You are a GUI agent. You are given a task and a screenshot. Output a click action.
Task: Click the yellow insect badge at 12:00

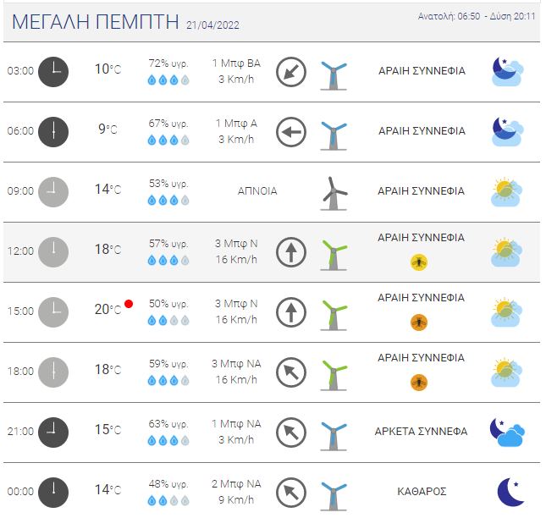419,262
